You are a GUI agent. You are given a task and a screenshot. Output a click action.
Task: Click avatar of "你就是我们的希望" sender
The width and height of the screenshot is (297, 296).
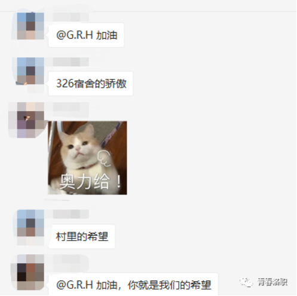(x=30, y=272)
